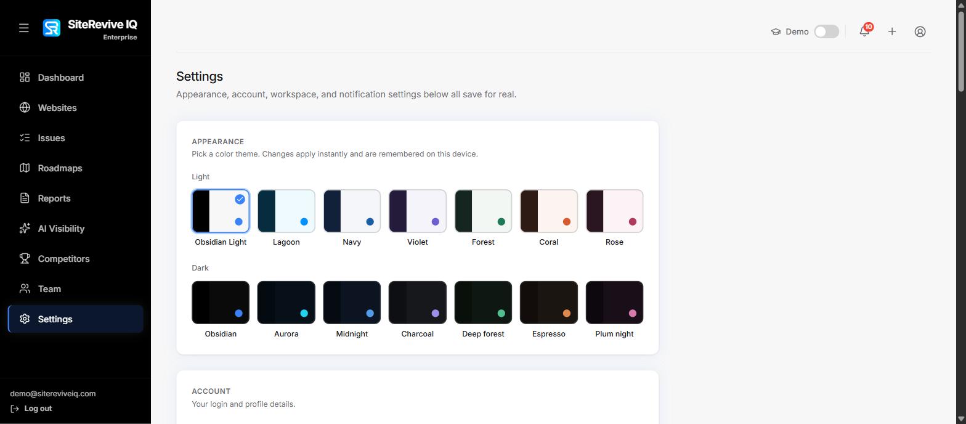Image resolution: width=966 pixels, height=424 pixels.
Task: Click the Settings page heading
Action: (200, 76)
